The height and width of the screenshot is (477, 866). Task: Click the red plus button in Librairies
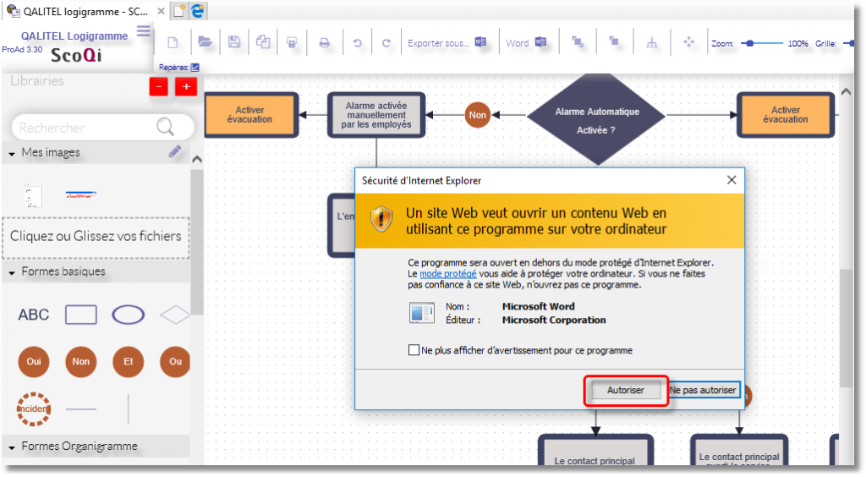point(186,86)
